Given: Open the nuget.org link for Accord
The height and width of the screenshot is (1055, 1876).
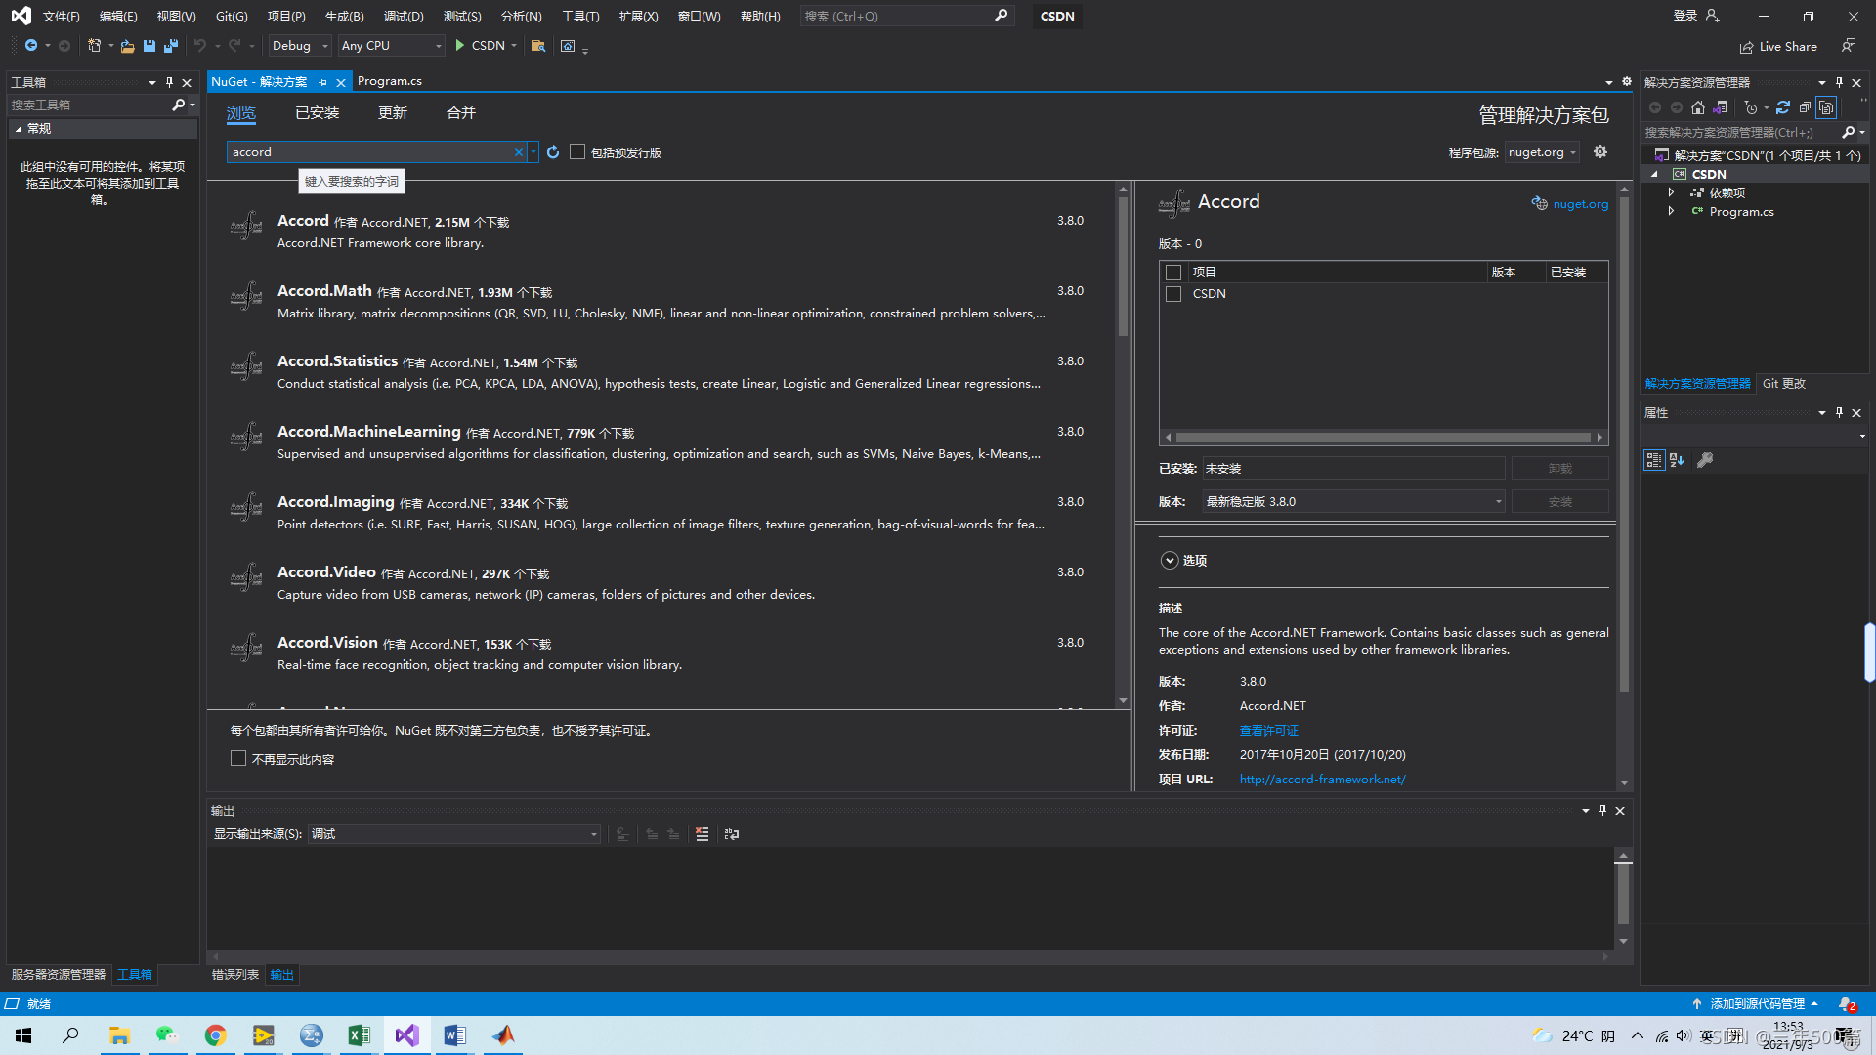Looking at the screenshot, I should point(1580,204).
